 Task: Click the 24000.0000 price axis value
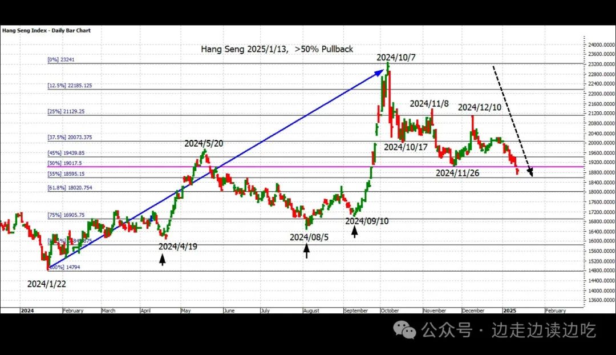pos(602,45)
